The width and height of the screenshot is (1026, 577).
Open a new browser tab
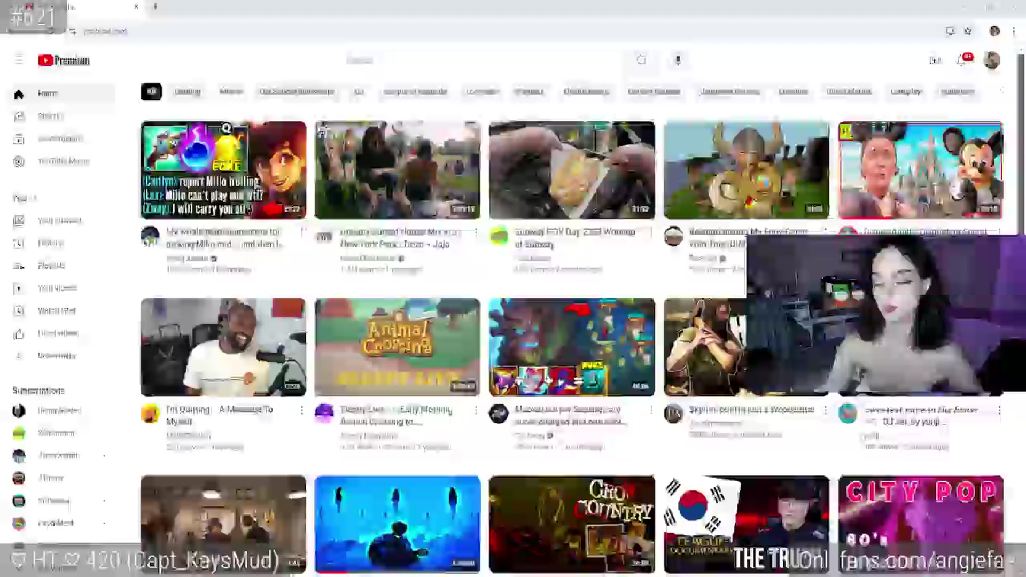(x=155, y=7)
